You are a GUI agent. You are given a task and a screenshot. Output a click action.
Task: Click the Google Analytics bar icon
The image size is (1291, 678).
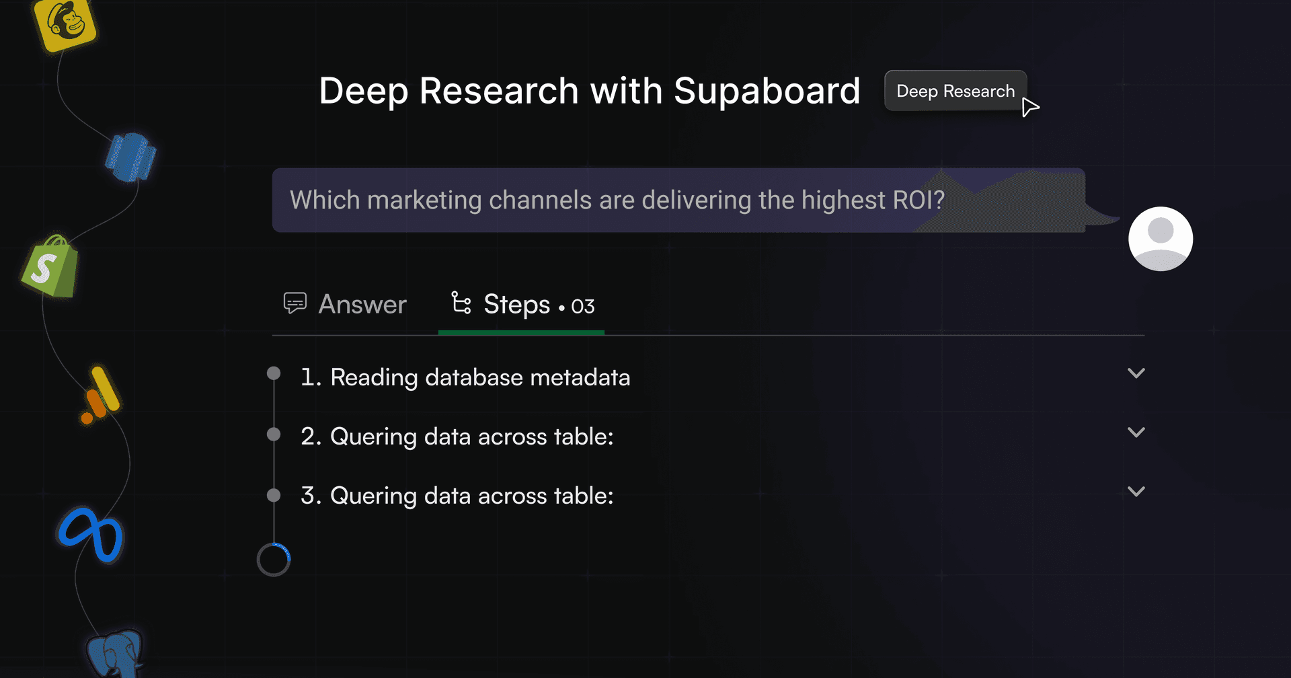click(x=101, y=395)
